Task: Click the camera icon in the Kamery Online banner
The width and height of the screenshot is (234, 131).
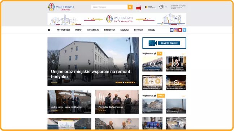Action: [152, 43]
